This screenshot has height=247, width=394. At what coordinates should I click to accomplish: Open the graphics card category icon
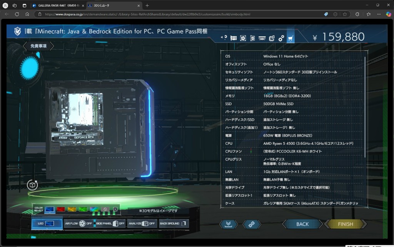(x=234, y=38)
